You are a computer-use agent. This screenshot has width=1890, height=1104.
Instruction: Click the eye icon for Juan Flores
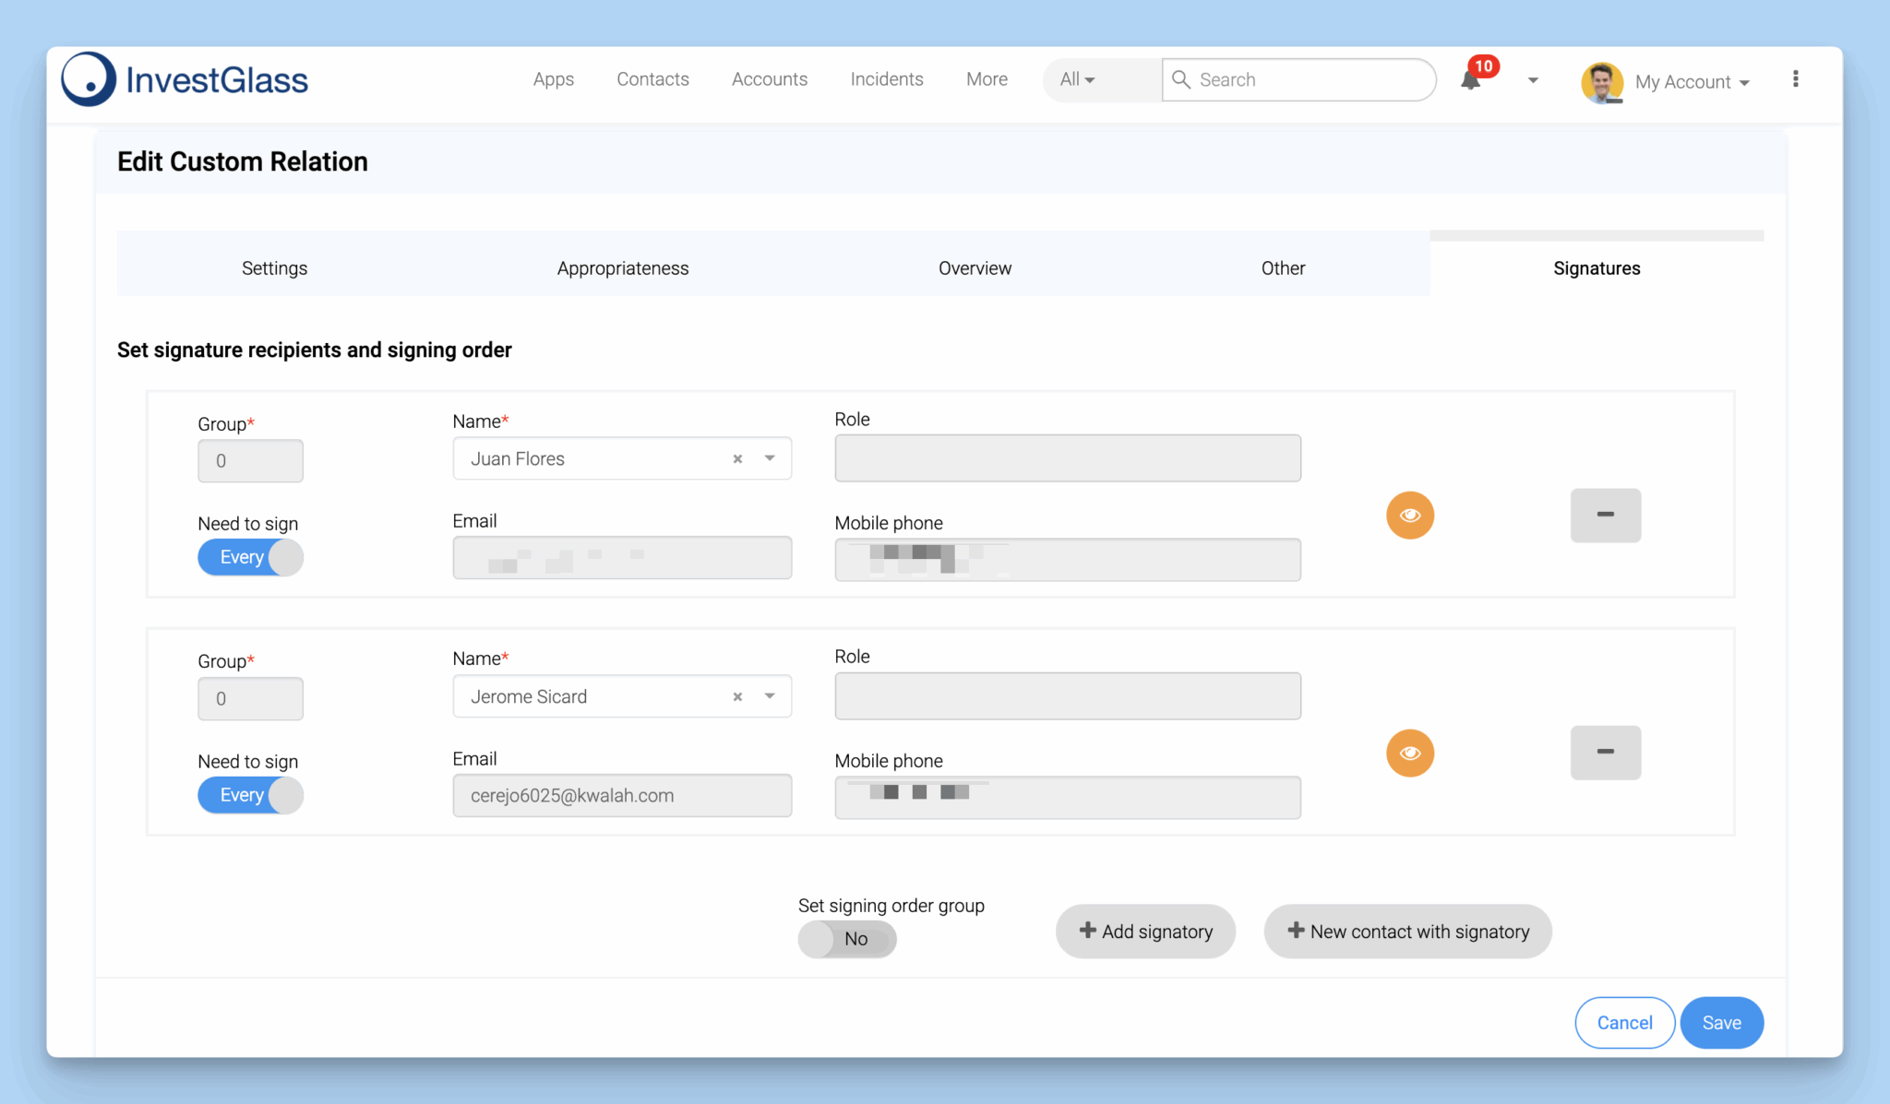1409,515
